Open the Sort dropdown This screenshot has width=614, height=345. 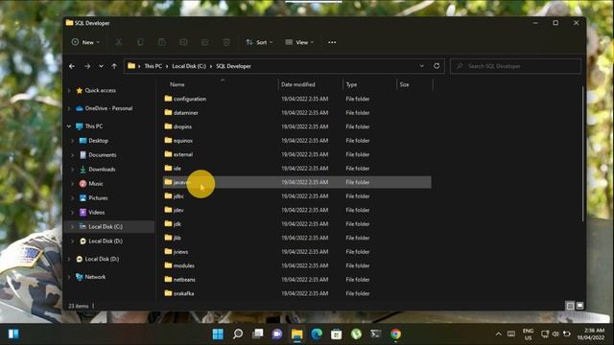[x=259, y=42]
